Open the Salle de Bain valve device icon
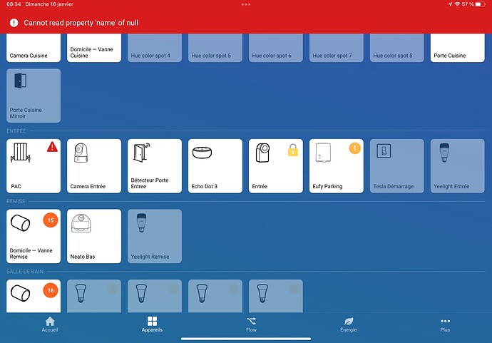This screenshot has width=492, height=343. tap(21, 293)
